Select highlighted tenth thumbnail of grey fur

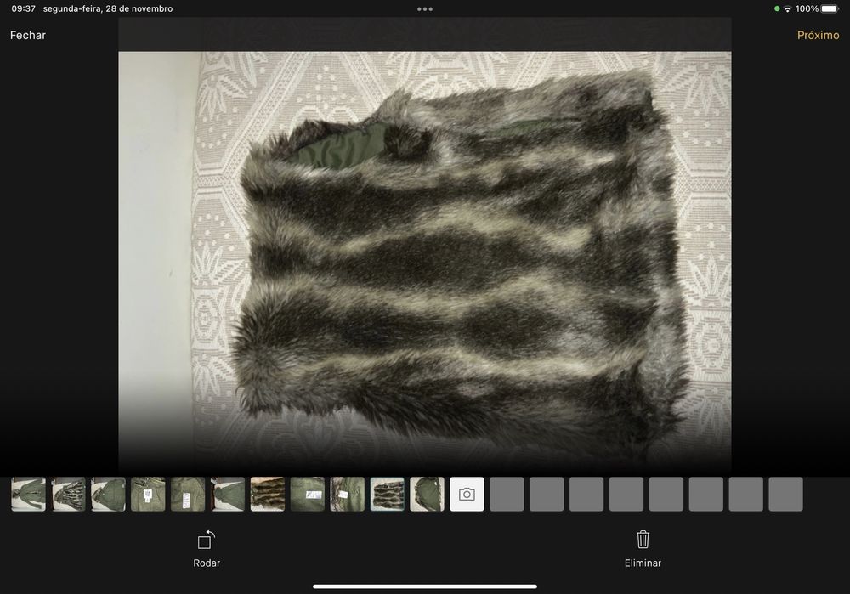click(387, 495)
